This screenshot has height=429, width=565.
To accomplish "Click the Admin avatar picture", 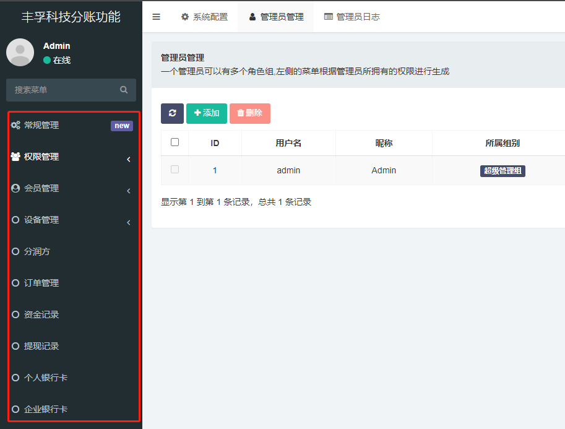I will pos(20,52).
